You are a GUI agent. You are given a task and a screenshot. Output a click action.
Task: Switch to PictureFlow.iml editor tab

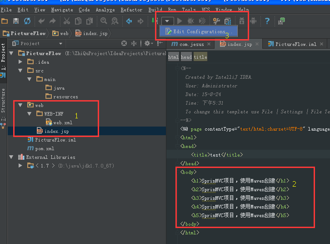point(296,44)
